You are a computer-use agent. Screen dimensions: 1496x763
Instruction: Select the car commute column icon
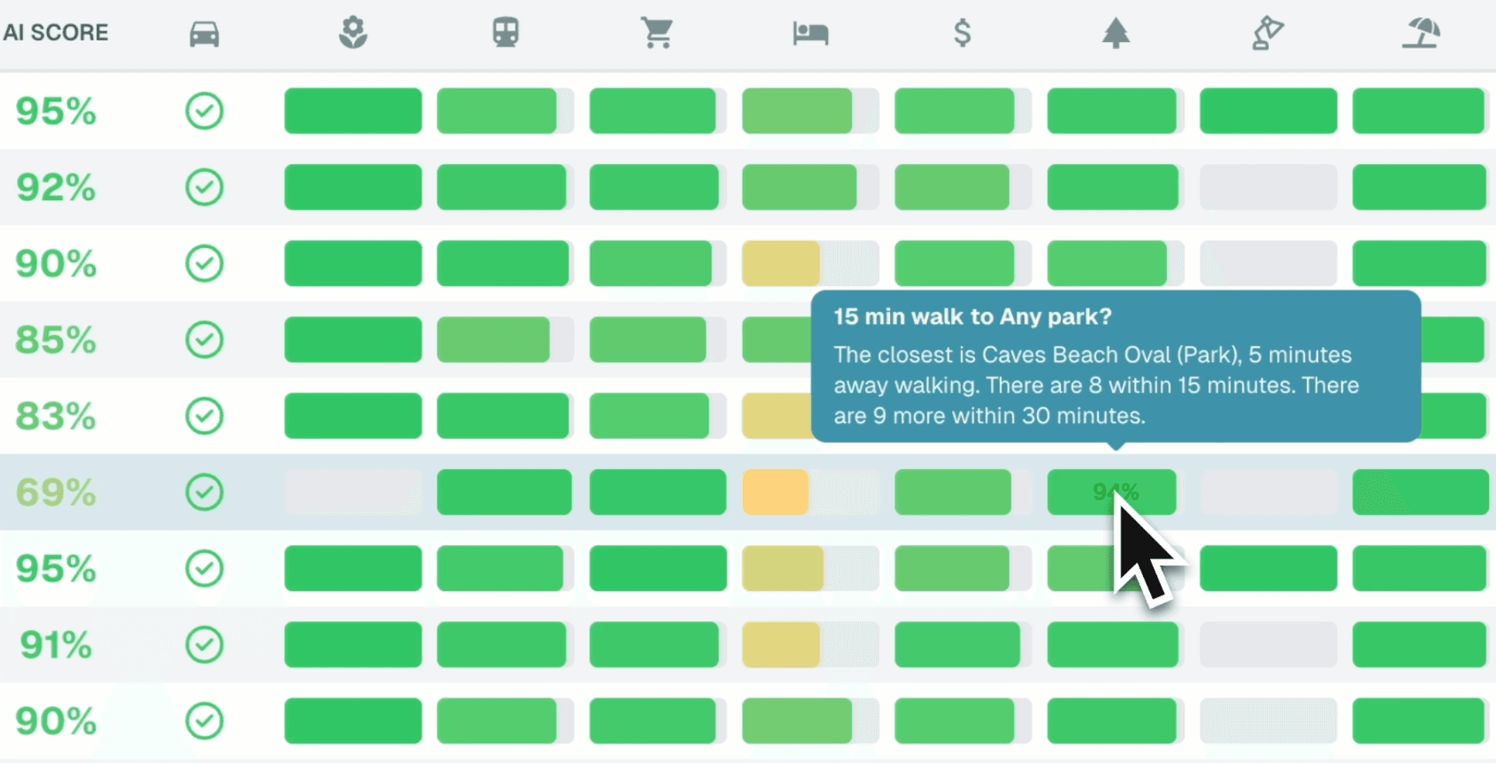pyautogui.click(x=204, y=32)
